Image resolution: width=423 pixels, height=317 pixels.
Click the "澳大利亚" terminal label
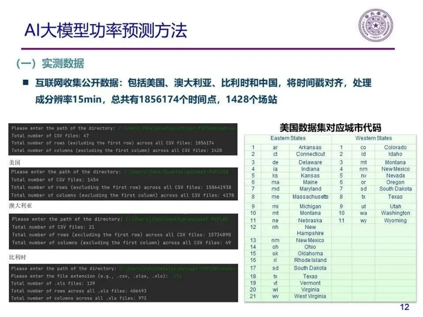point(20,206)
